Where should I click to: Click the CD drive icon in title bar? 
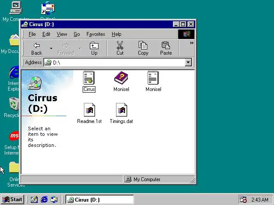[25, 24]
